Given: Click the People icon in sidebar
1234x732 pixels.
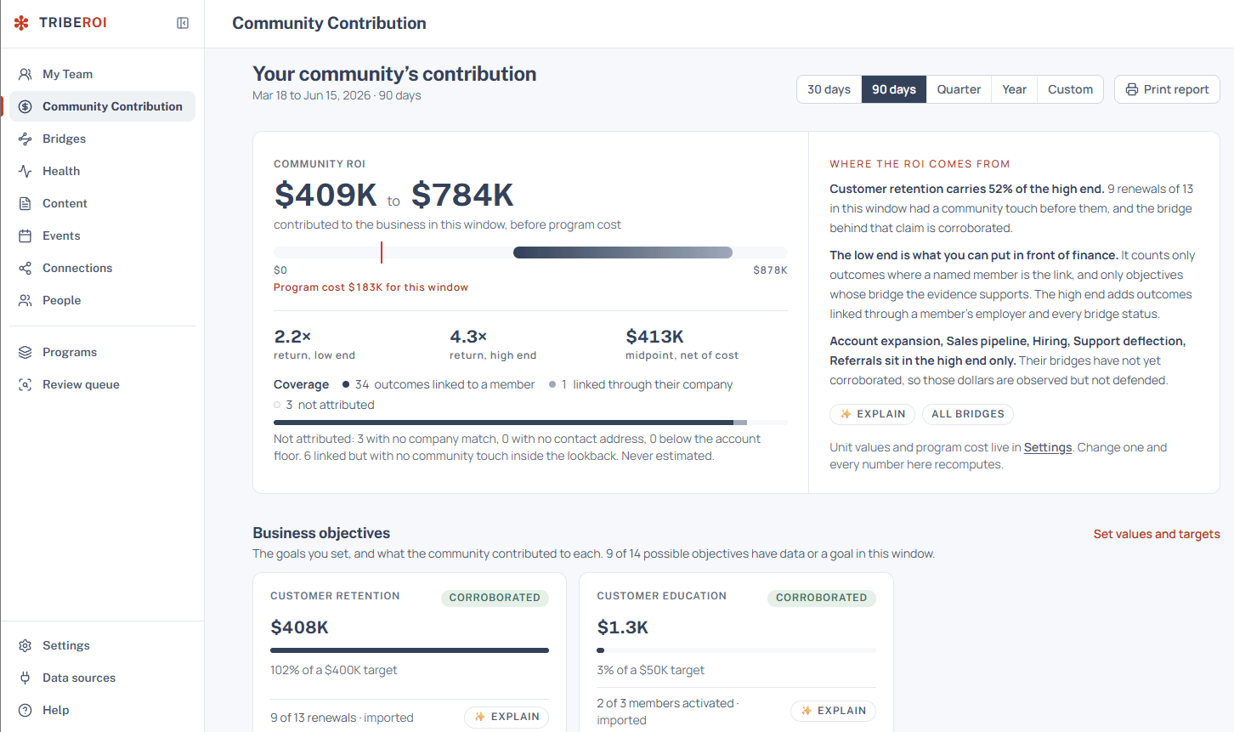Looking at the screenshot, I should point(25,300).
